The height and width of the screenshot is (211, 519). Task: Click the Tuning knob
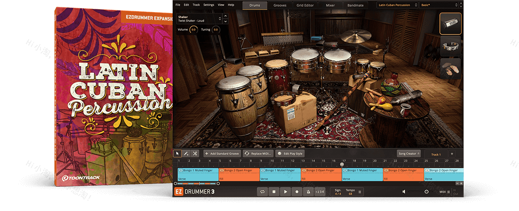click(x=215, y=29)
